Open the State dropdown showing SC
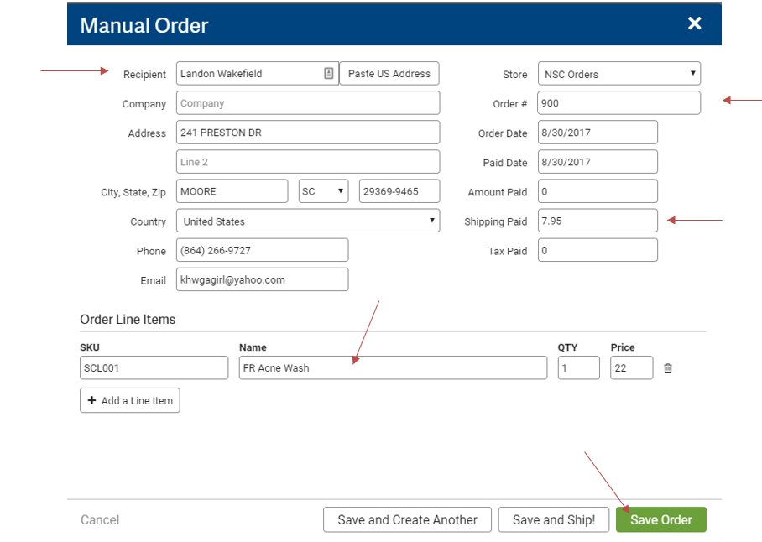The height and width of the screenshot is (542, 762). (323, 191)
